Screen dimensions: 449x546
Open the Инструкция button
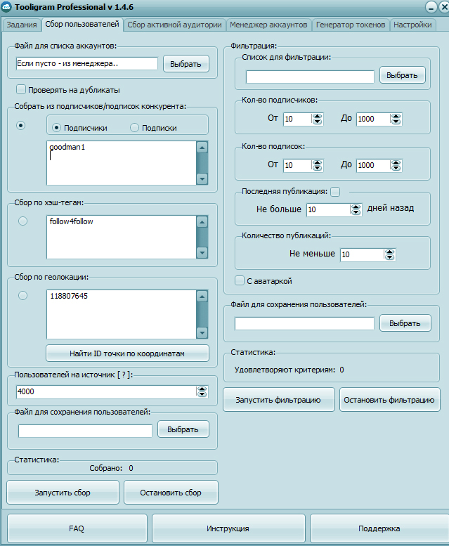coord(228,528)
